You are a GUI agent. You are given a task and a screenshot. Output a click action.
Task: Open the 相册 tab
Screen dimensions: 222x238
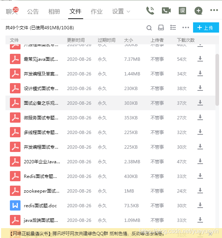pyautogui.click(x=54, y=12)
